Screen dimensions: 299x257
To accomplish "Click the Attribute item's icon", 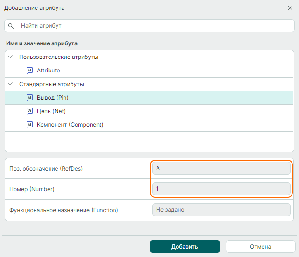I will [x=29, y=71].
